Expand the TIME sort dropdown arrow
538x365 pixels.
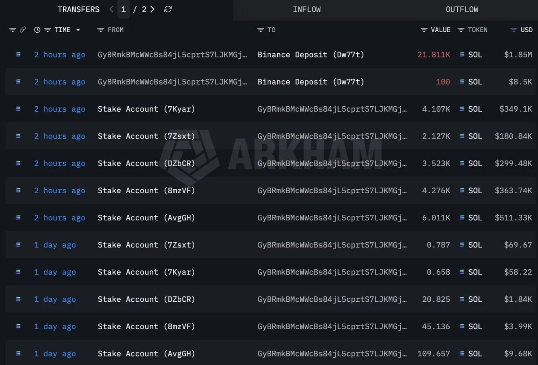click(78, 30)
